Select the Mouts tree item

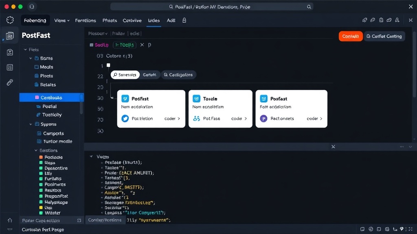point(46,67)
